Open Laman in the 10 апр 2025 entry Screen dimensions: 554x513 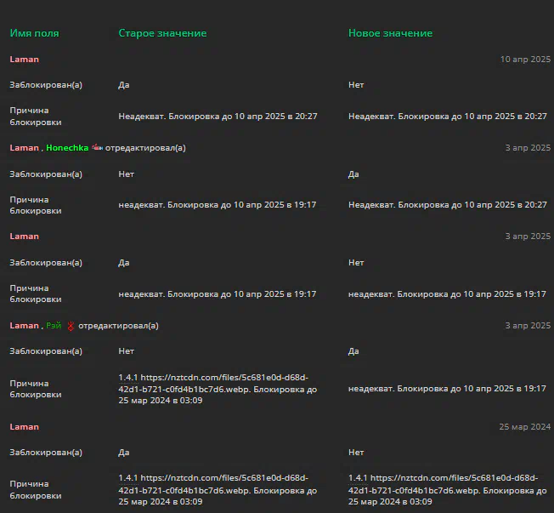pos(24,59)
